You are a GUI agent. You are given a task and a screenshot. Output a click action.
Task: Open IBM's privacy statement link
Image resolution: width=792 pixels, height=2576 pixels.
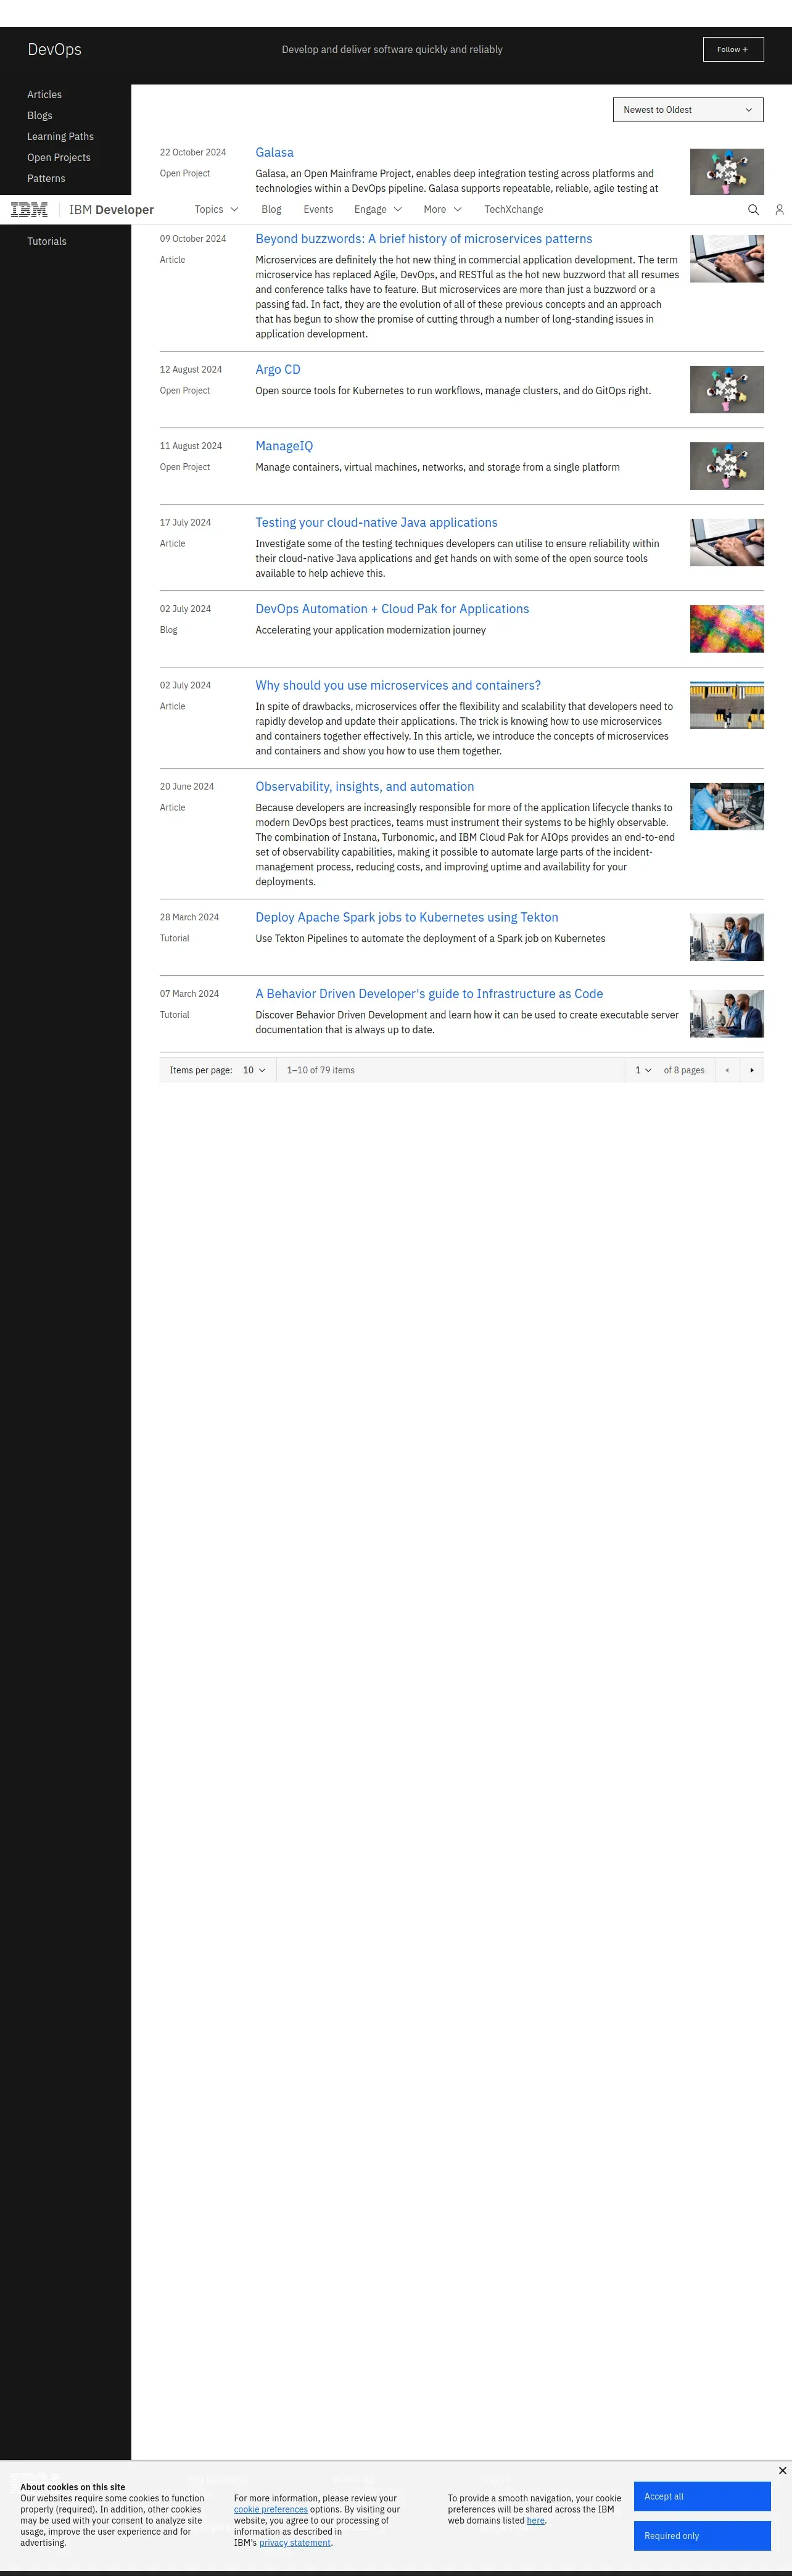(x=295, y=2542)
